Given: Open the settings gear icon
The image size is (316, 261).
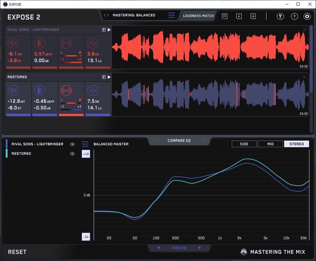Looking at the screenshot, I should 307,16.
